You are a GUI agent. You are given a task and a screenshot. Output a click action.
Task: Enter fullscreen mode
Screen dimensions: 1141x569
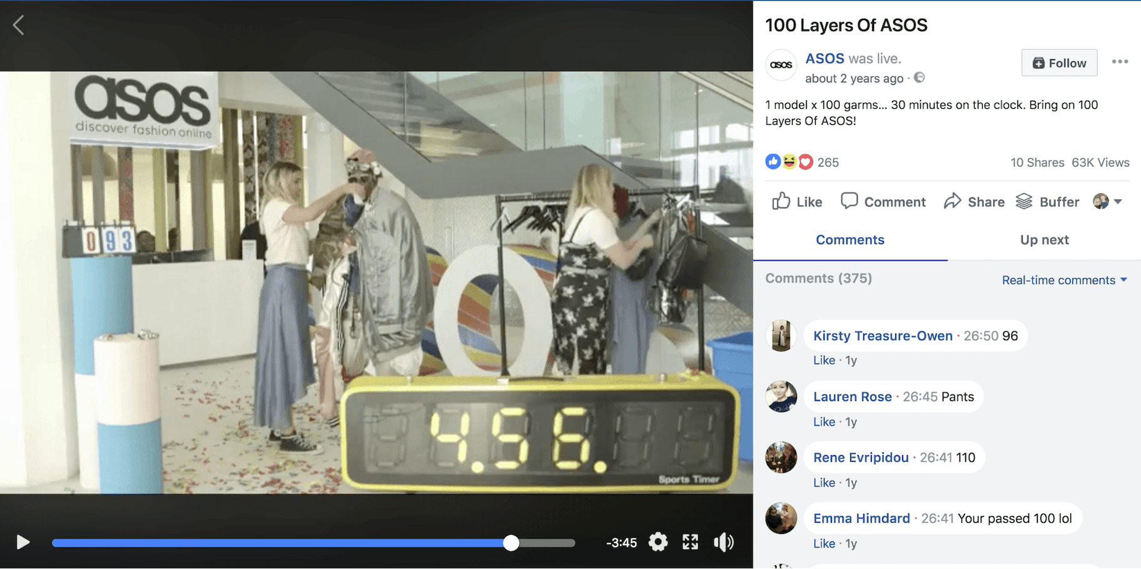coord(691,542)
